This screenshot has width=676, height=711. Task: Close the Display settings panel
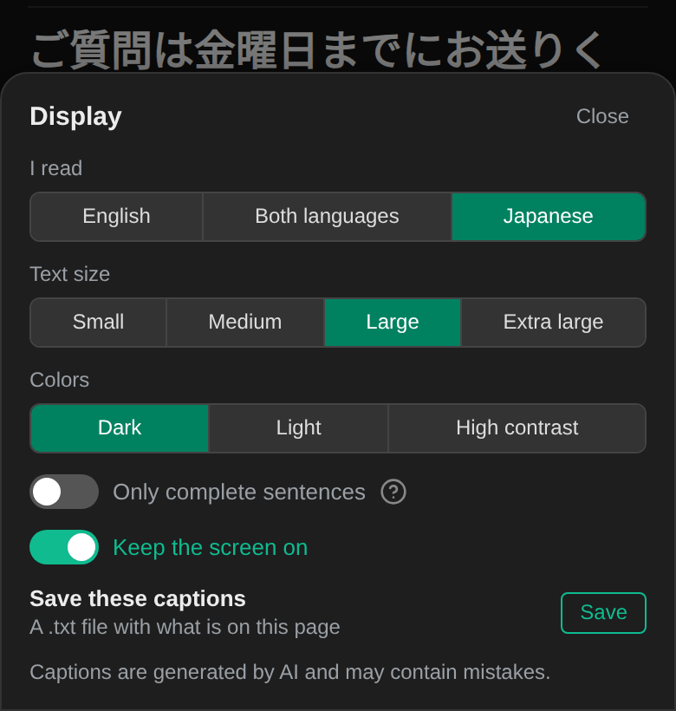[602, 116]
